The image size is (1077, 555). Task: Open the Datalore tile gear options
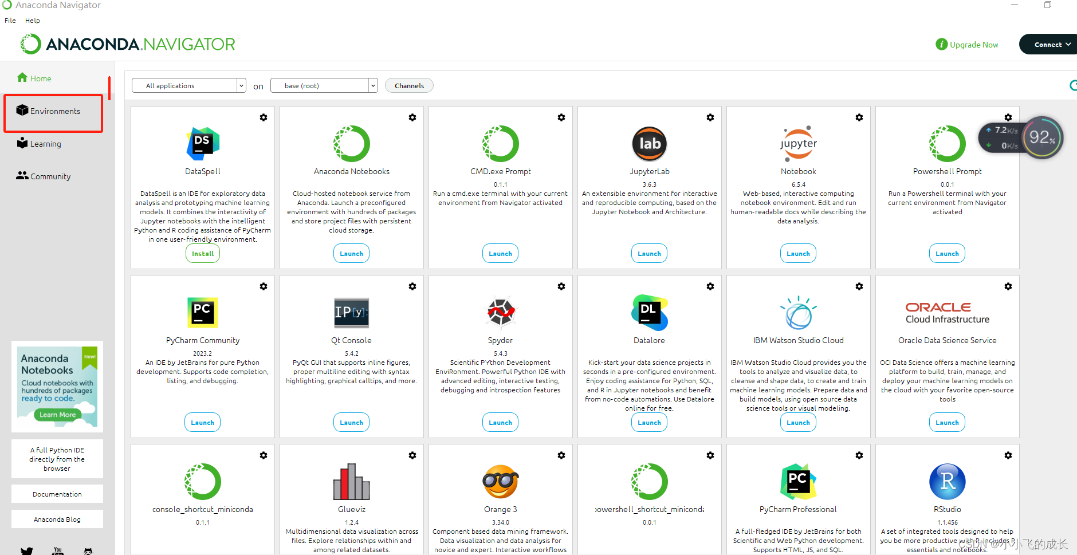tap(710, 286)
